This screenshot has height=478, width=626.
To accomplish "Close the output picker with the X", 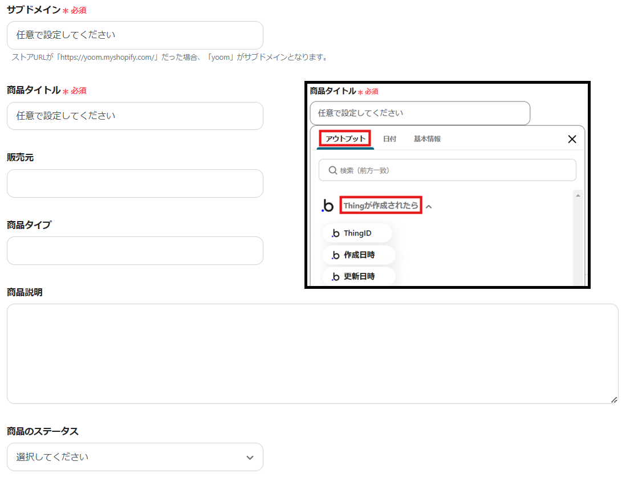I will (572, 139).
